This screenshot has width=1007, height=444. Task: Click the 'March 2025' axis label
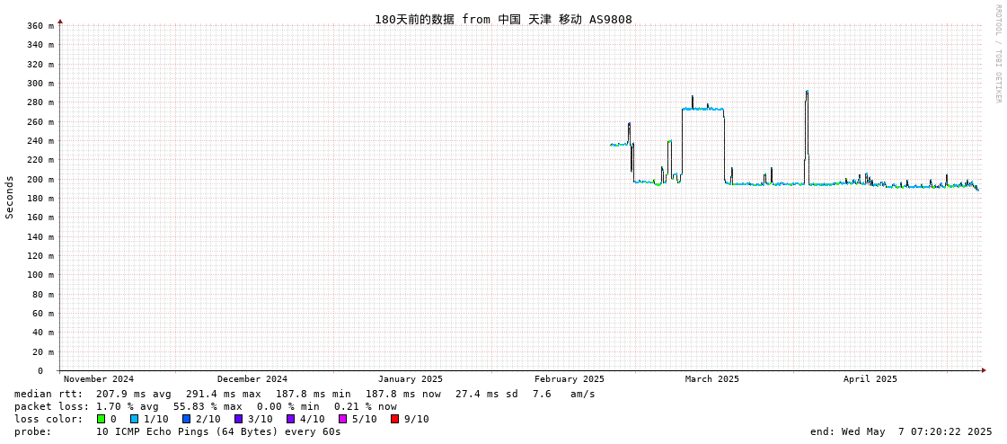pyautogui.click(x=712, y=379)
